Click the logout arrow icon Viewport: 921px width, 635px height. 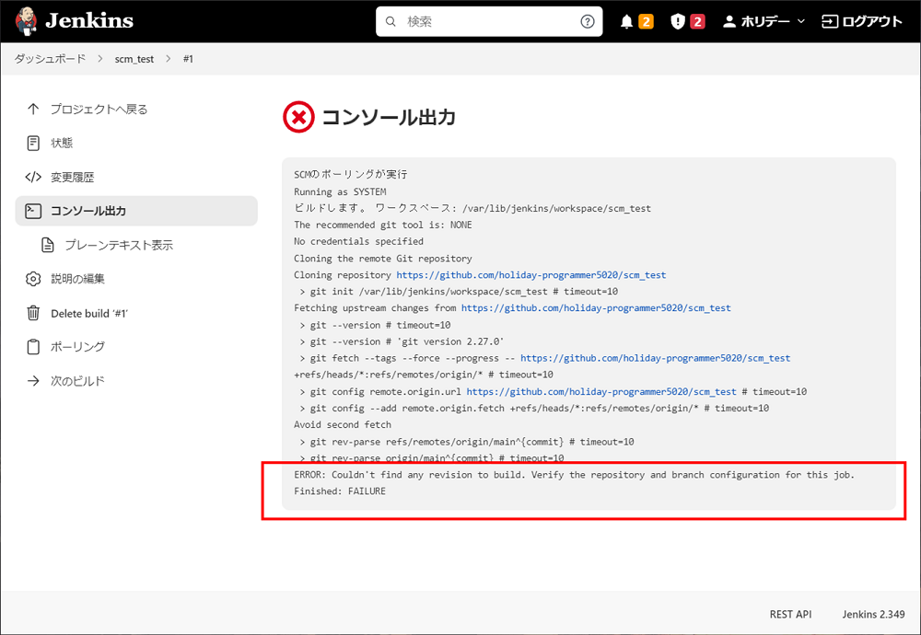click(830, 22)
